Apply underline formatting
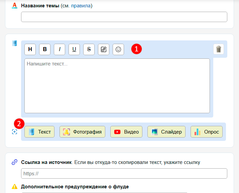The width and height of the screenshot is (239, 193). 74,49
